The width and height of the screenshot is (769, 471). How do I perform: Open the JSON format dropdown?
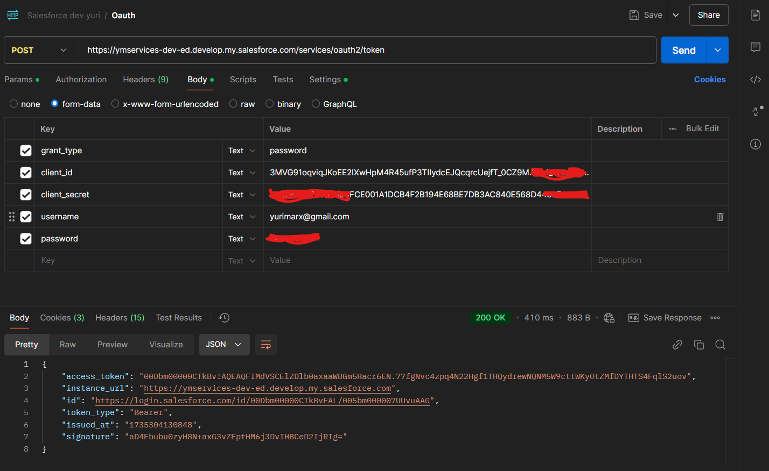[x=225, y=345]
